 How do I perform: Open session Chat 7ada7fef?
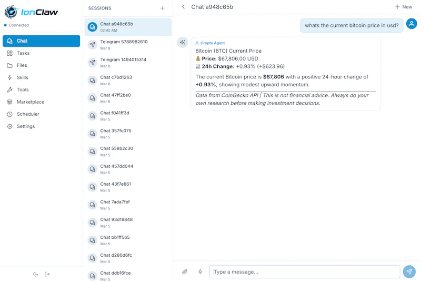point(128,205)
